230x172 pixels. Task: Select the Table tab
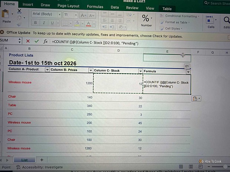click(x=167, y=9)
